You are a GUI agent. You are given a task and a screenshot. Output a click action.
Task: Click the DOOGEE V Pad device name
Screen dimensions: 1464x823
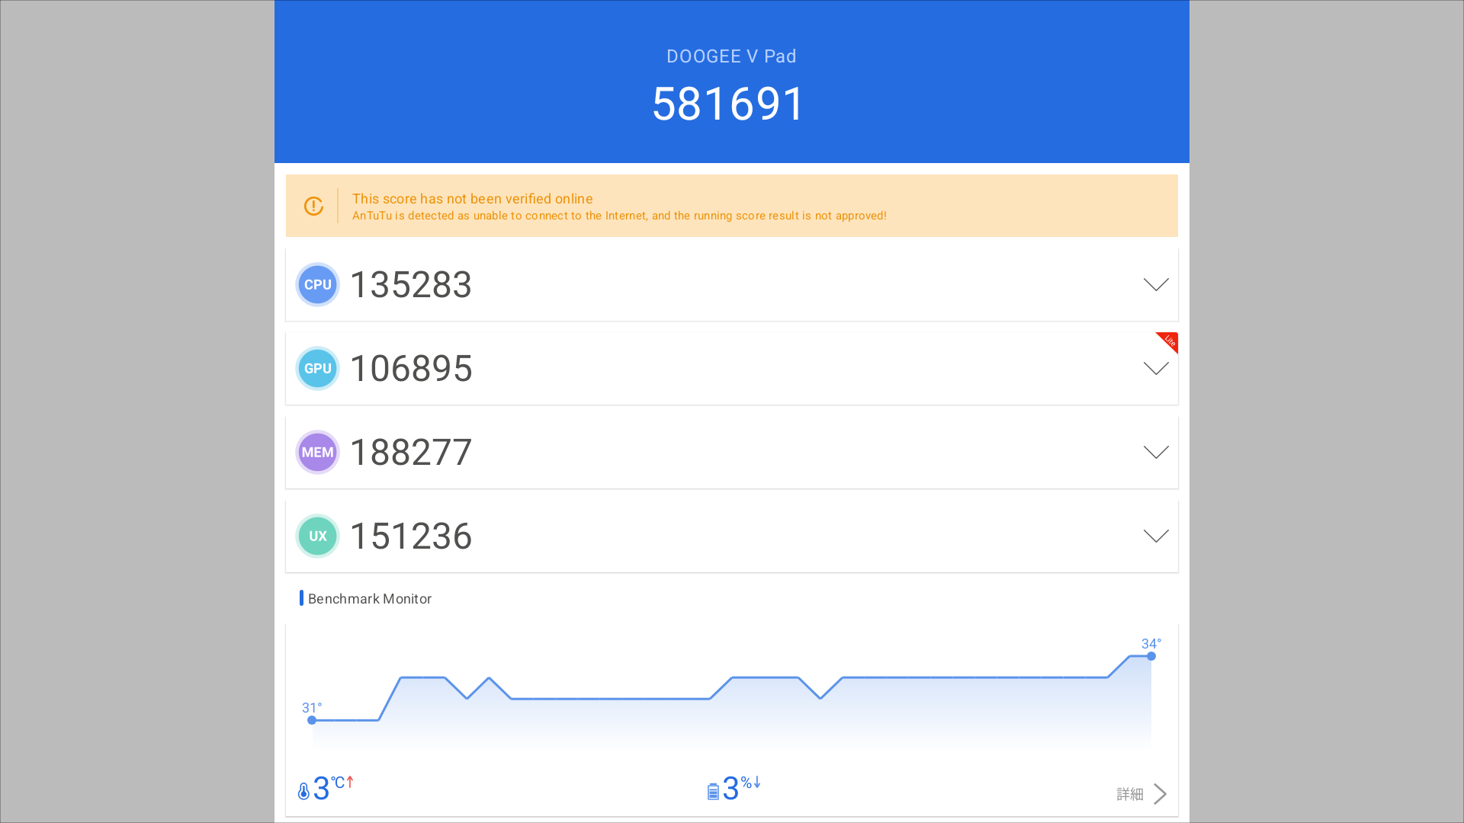pyautogui.click(x=731, y=56)
